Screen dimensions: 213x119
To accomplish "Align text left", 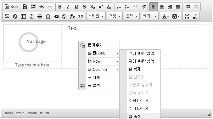I will click(x=154, y=7).
